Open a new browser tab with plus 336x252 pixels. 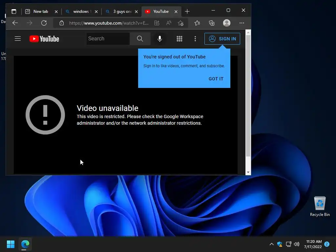coord(187,11)
